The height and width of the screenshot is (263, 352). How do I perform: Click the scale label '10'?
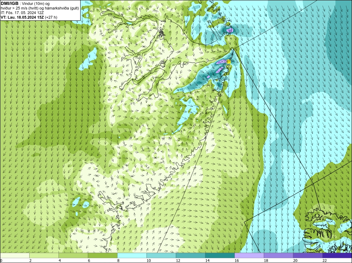coord(149,261)
